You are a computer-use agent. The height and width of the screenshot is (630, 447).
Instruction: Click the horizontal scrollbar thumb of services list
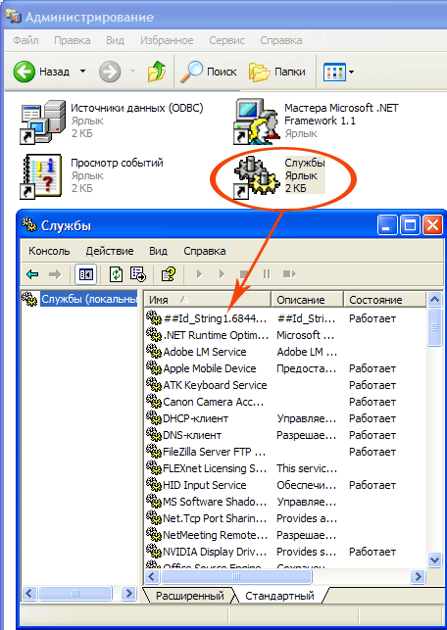[x=236, y=577]
